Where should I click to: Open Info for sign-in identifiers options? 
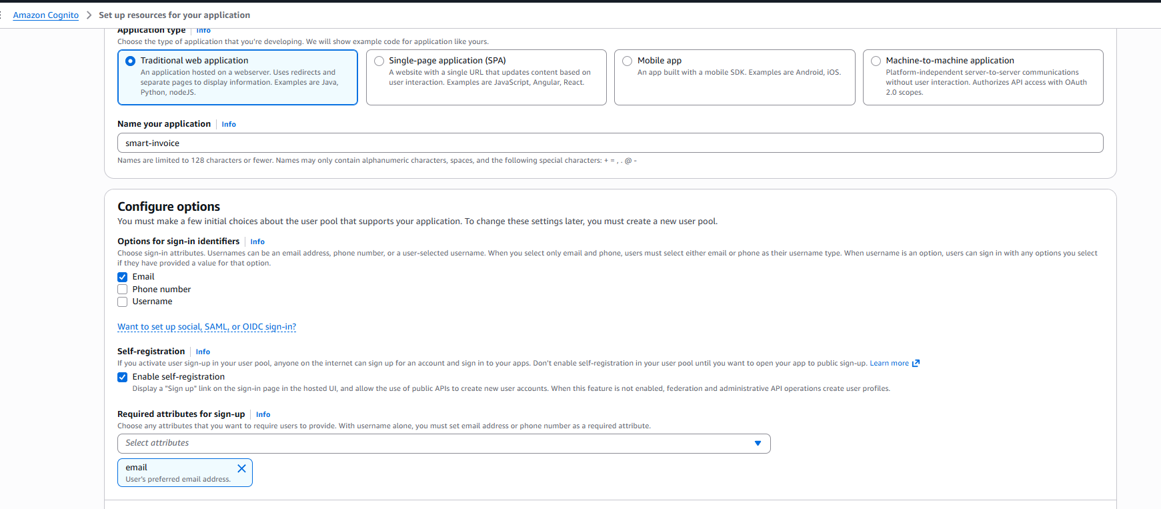coord(257,241)
